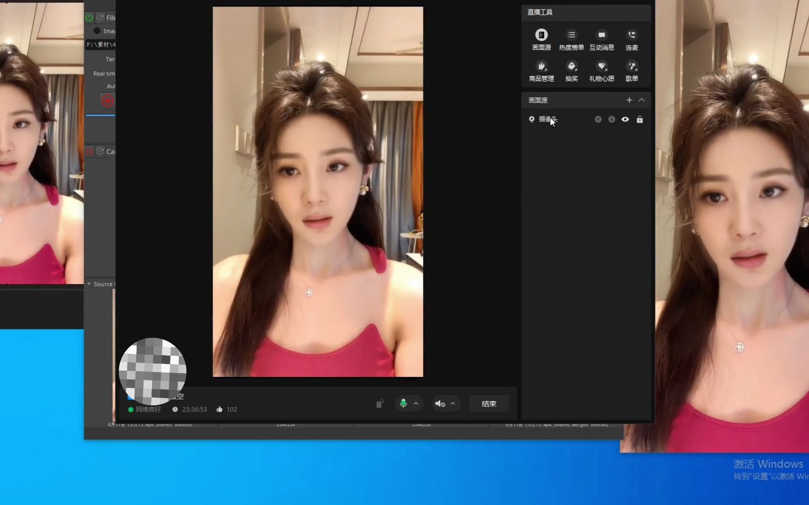This screenshot has height=505, width=809.
Task: Expand the Source section triangle
Action: 89,284
